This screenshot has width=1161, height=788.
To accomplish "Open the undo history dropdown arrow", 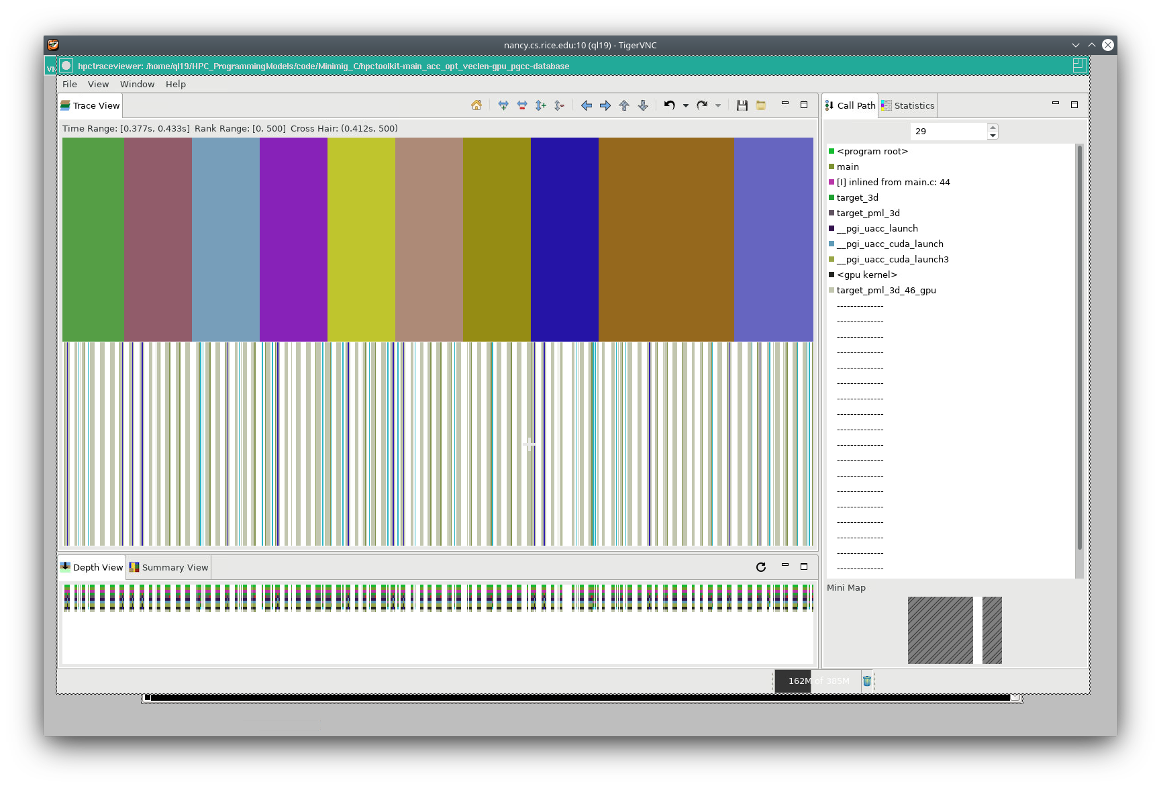I will [x=686, y=105].
